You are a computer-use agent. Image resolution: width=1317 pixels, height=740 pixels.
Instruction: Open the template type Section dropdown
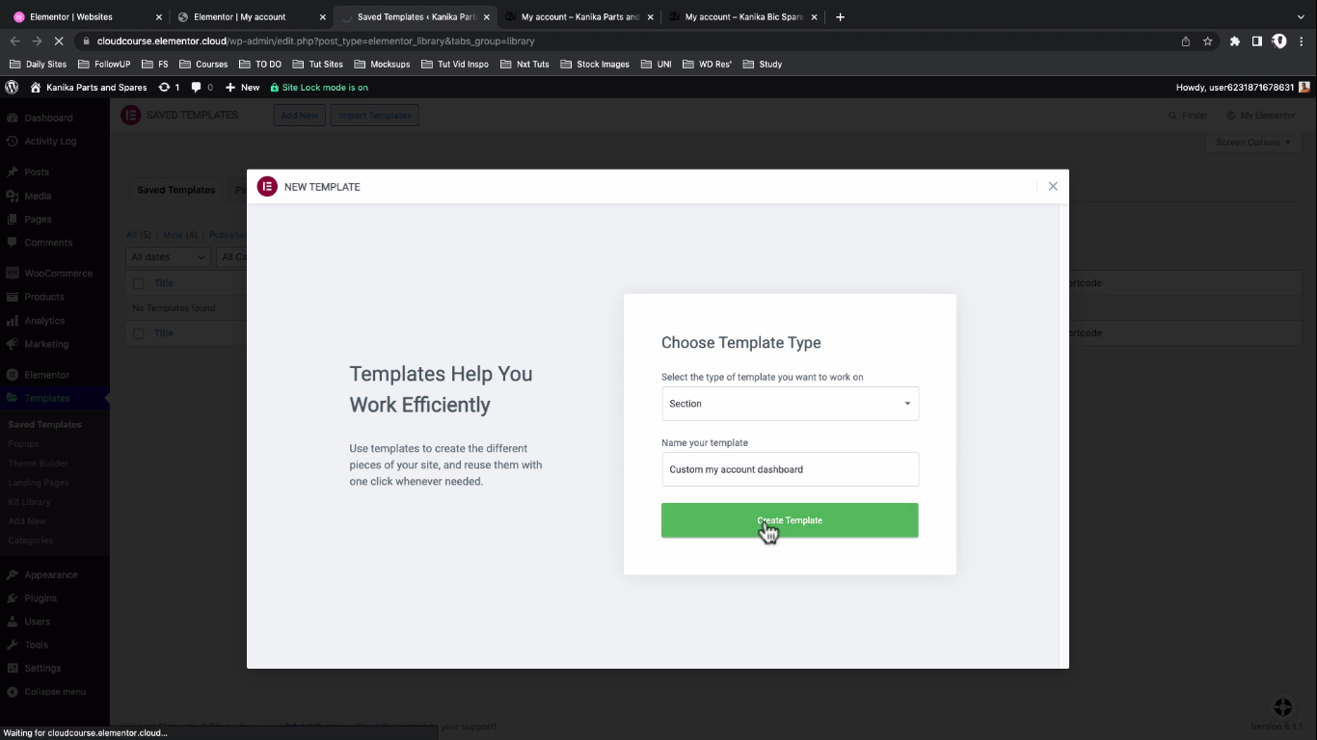pyautogui.click(x=790, y=404)
